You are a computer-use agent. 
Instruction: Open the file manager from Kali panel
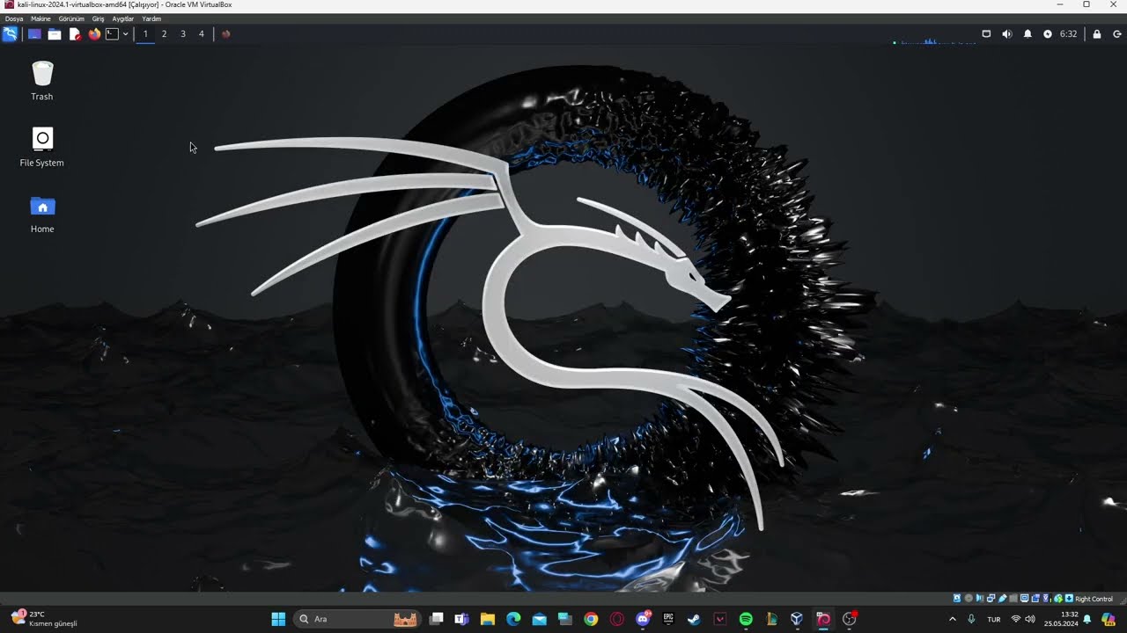55,34
